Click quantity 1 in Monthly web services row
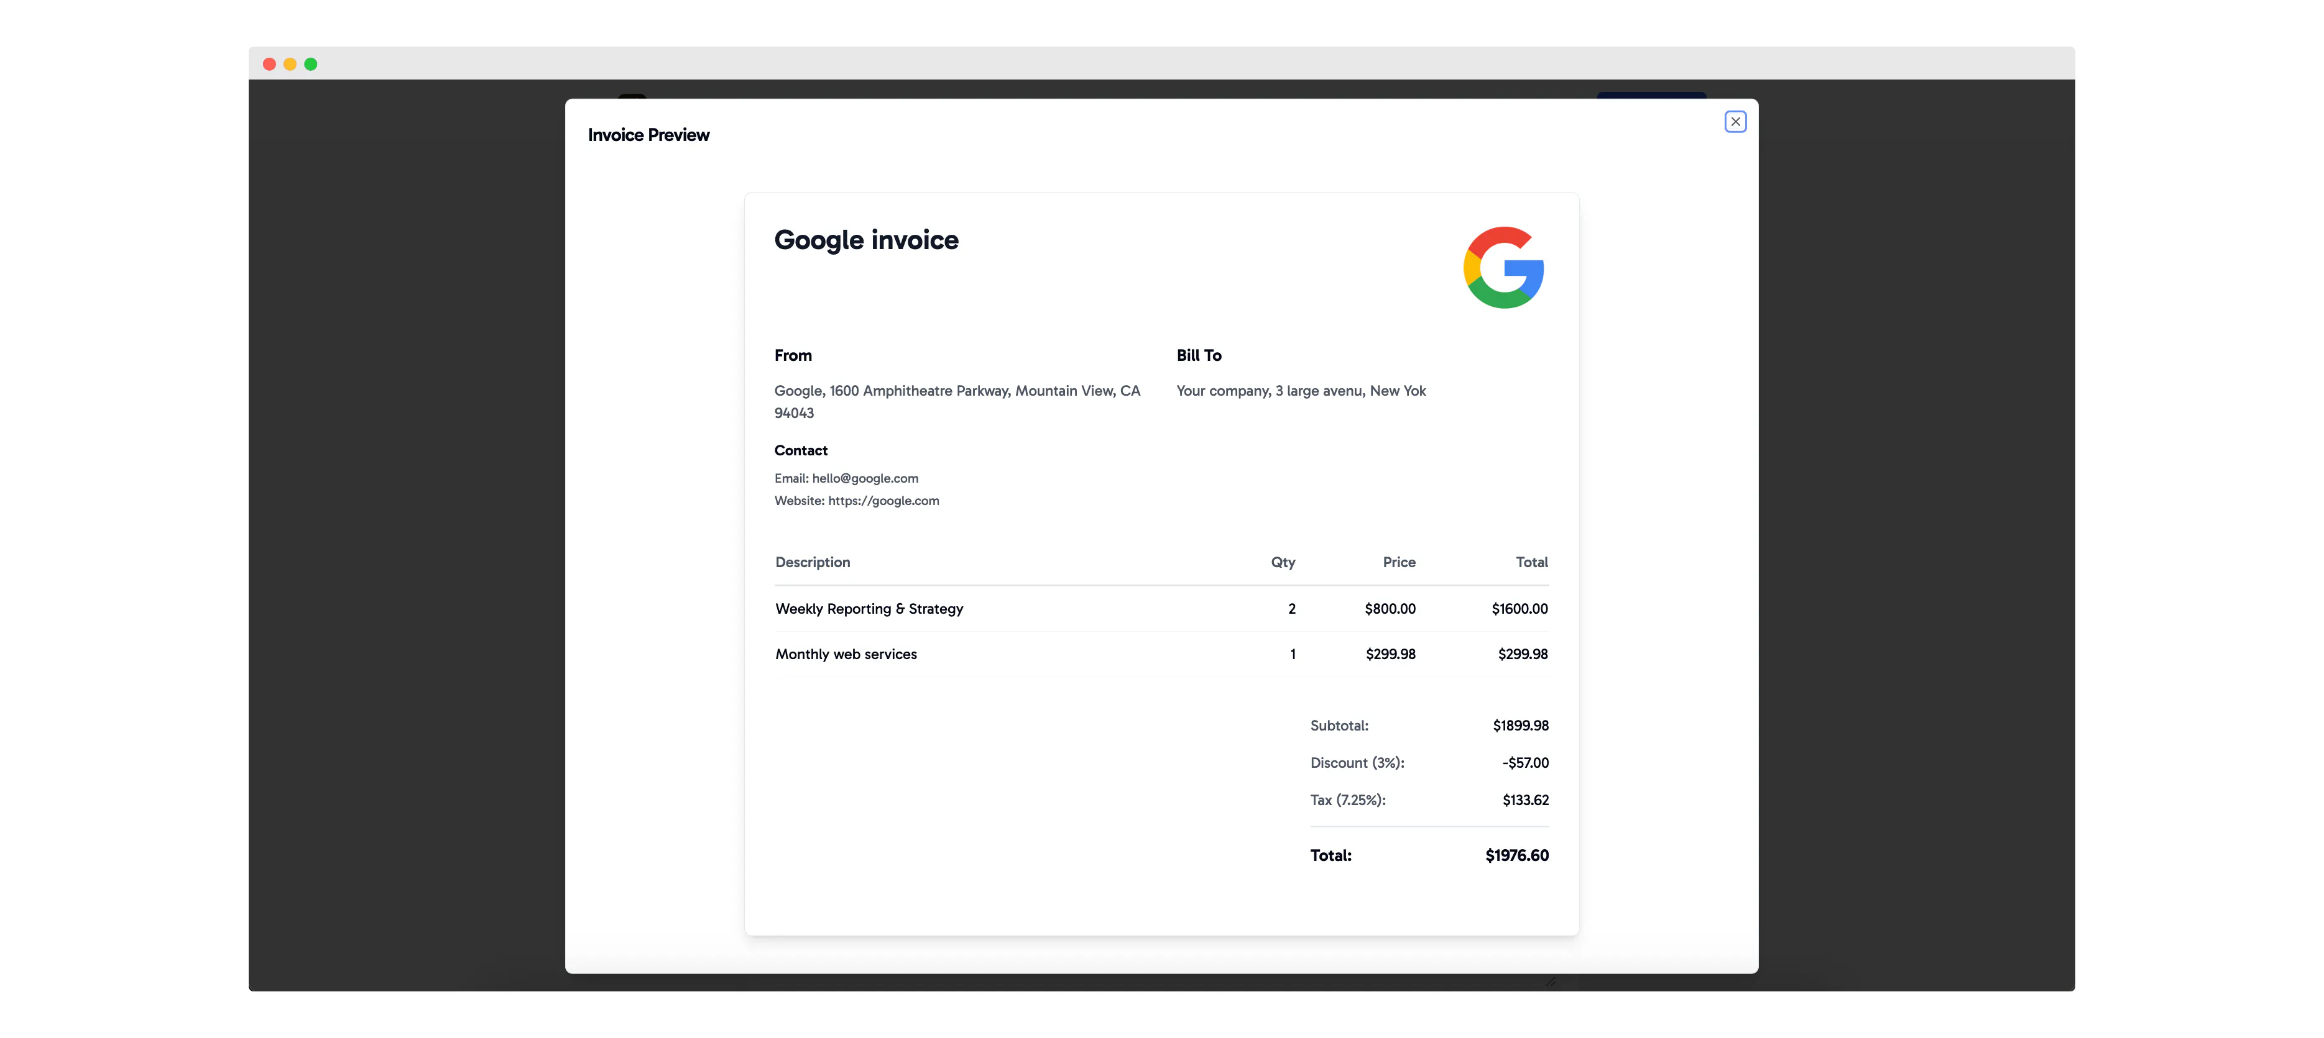 coord(1293,654)
